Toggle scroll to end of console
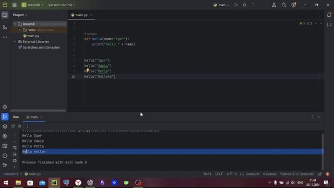 pos(15,154)
